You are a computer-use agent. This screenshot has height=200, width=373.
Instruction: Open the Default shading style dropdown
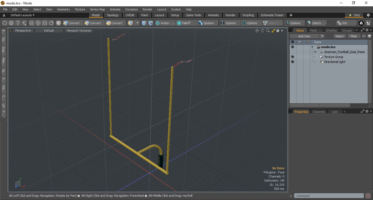[x=49, y=31]
